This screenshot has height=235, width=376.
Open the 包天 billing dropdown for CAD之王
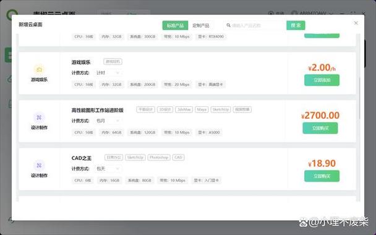pyautogui.click(x=108, y=169)
